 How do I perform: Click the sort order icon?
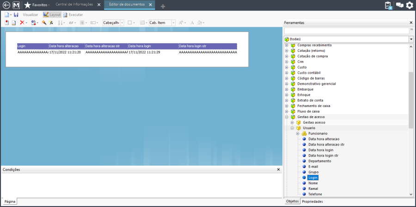(60, 23)
